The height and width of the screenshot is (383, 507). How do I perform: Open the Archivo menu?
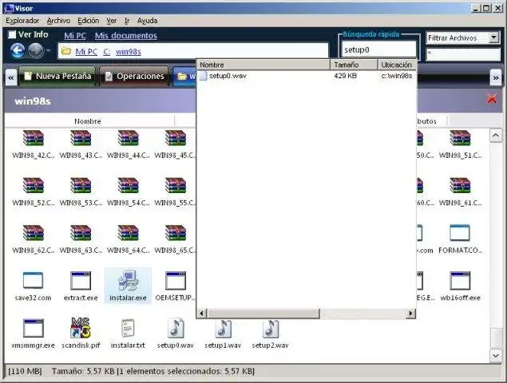point(58,21)
